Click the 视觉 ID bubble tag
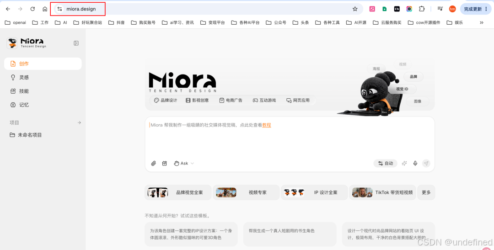Image resolution: width=494 pixels, height=250 pixels. click(402, 89)
